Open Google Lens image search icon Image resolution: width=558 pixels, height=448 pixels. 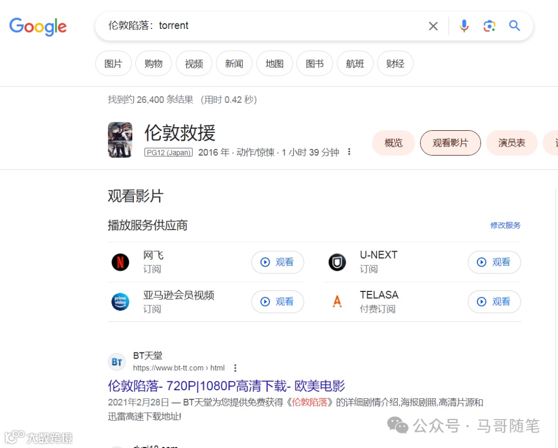(x=489, y=26)
